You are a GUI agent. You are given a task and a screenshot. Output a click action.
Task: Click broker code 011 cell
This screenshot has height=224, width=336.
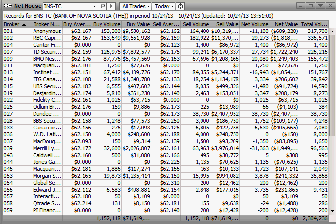pos(18,66)
